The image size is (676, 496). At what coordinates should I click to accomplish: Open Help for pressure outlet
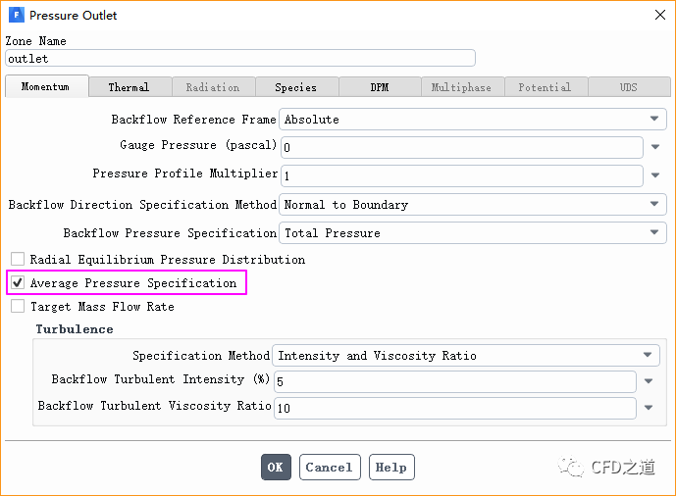tap(390, 468)
